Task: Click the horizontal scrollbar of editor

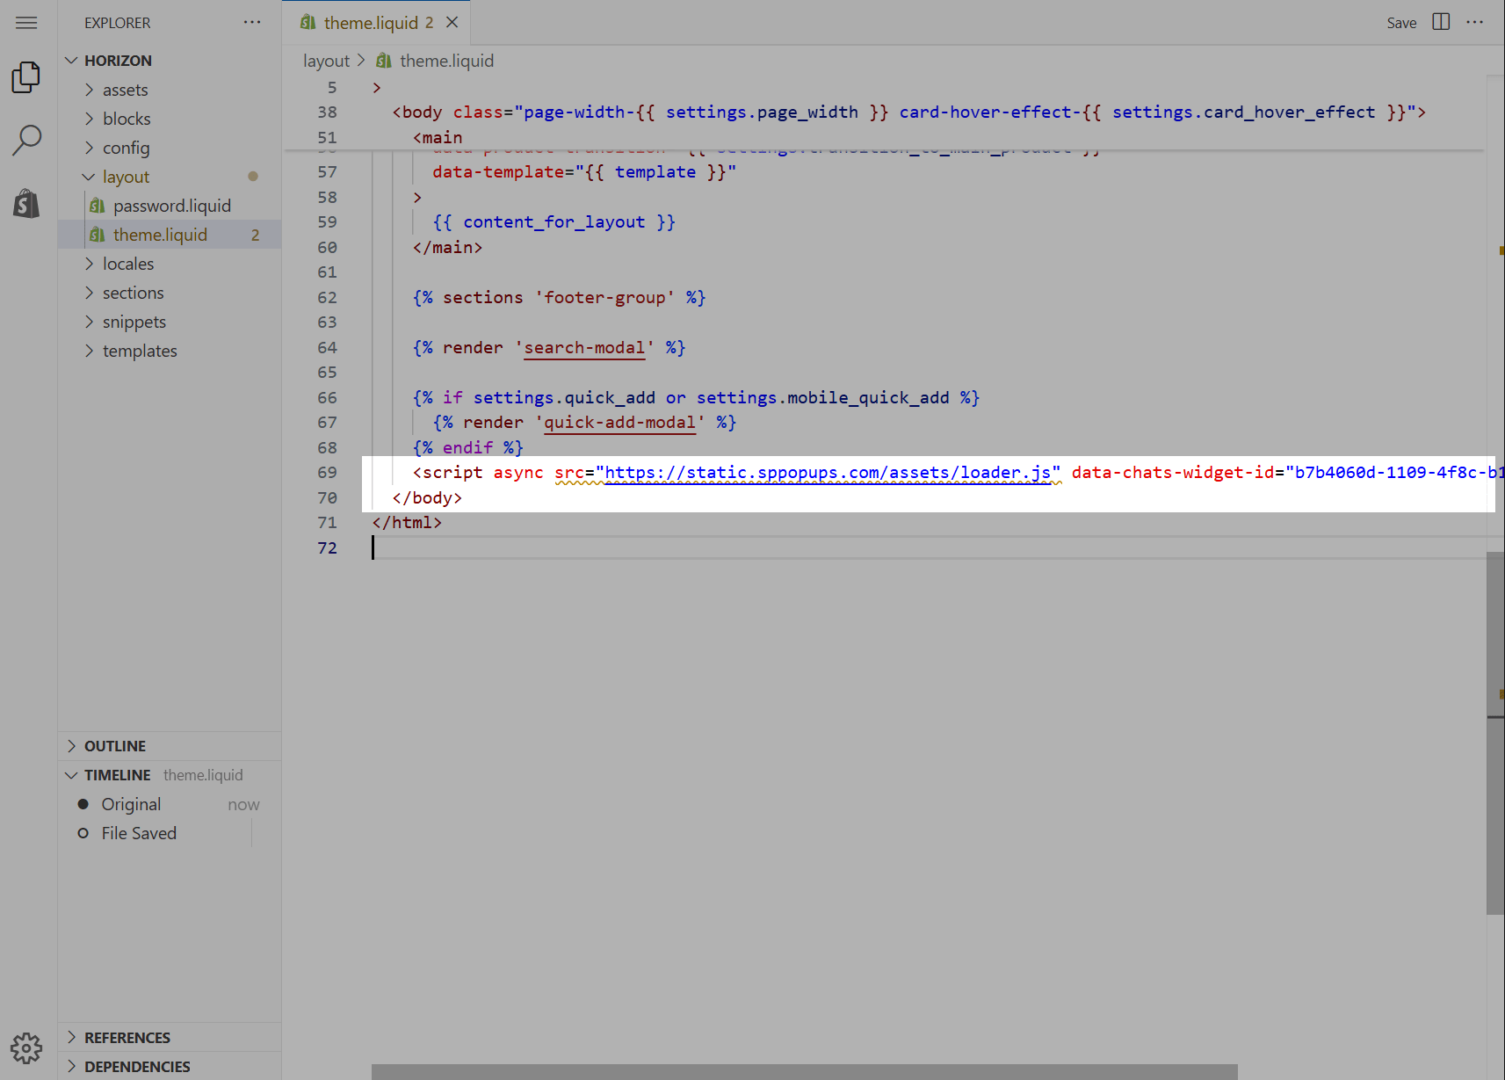Action: [x=804, y=1071]
